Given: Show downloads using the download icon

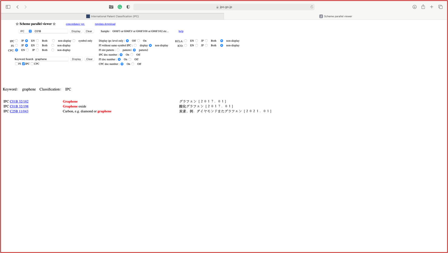Looking at the screenshot, I should click(x=414, y=7).
